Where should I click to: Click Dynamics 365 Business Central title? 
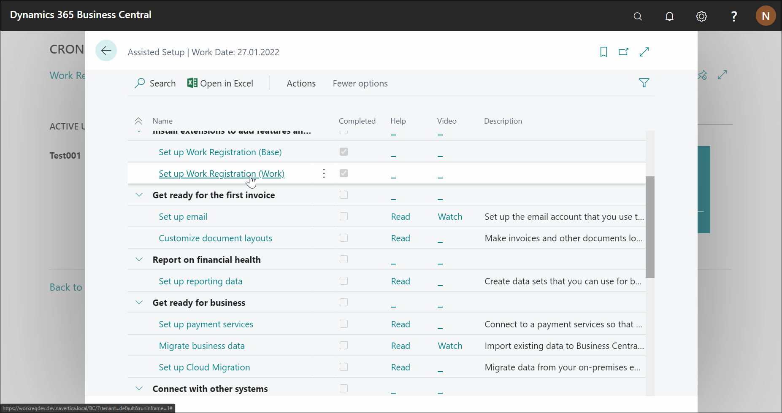(81, 15)
